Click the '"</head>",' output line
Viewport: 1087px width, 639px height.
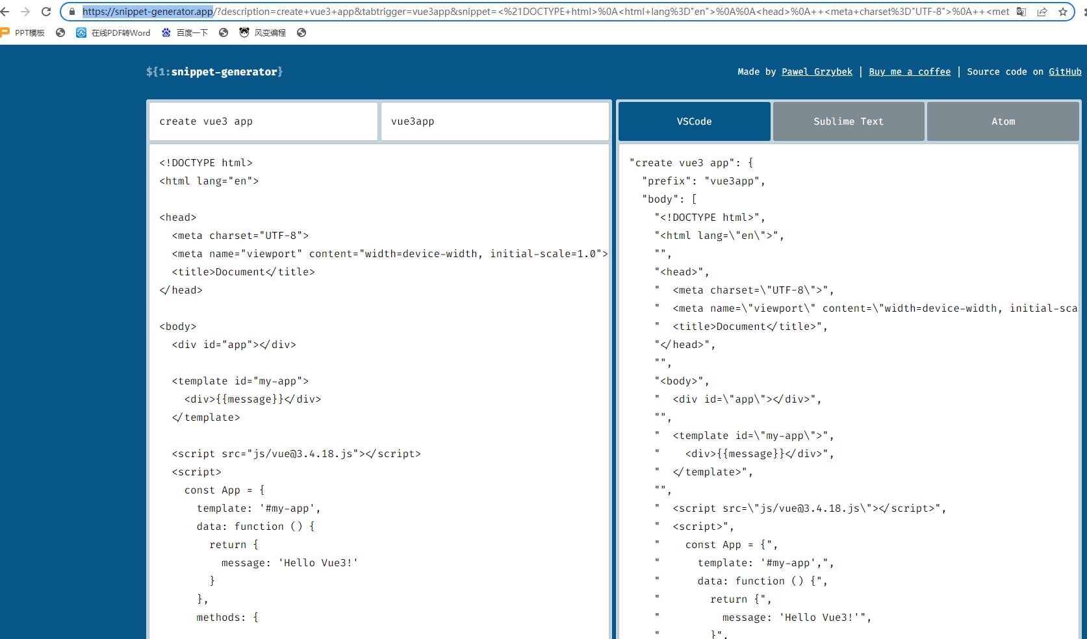pyautogui.click(x=685, y=345)
